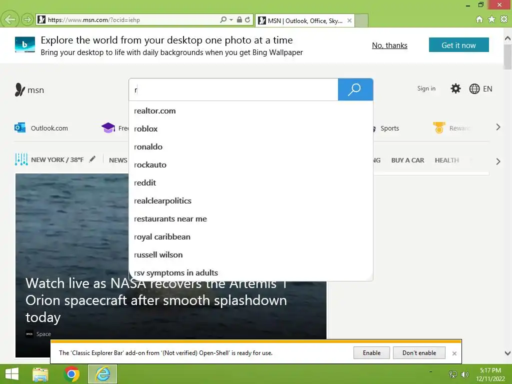Image resolution: width=512 pixels, height=384 pixels.
Task: Choose the rockauto suggestion
Action: click(x=251, y=164)
